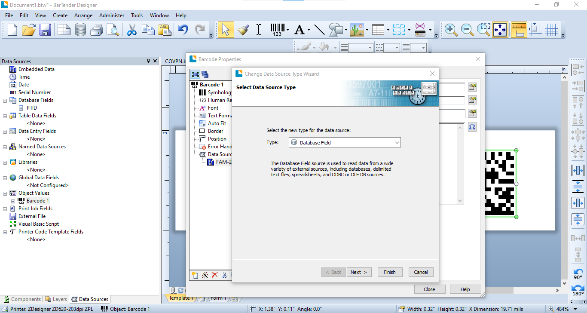The height and width of the screenshot is (313, 587).
Task: Click the zoom in magnifier
Action: point(451,30)
